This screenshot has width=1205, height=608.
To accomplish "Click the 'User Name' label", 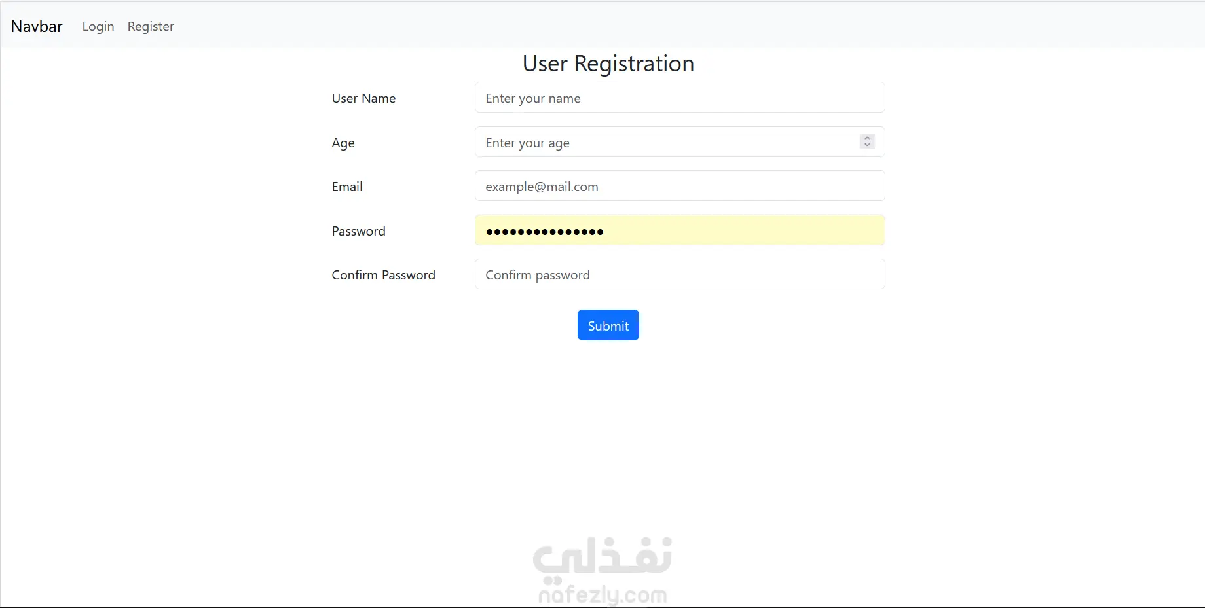I will coord(363,98).
